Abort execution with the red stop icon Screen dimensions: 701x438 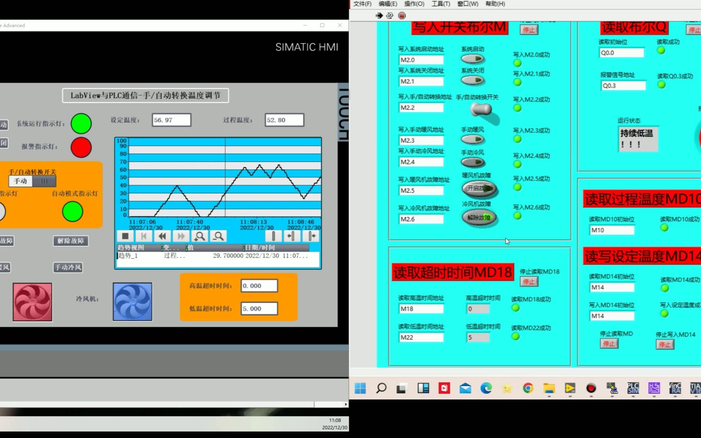tap(402, 15)
